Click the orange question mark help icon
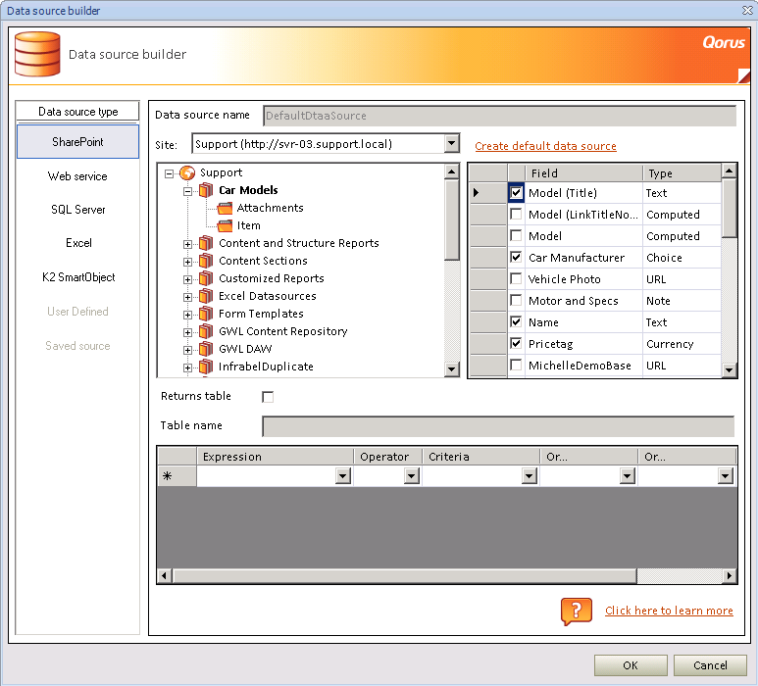 (x=577, y=612)
